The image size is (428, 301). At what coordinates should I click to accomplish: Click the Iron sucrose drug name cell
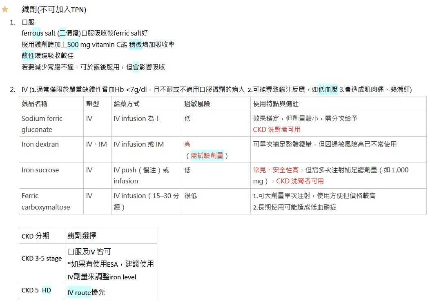tap(40, 170)
